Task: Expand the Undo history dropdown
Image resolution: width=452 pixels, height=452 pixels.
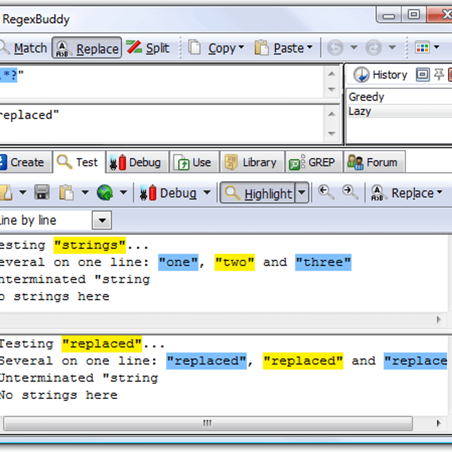Action: [x=354, y=47]
